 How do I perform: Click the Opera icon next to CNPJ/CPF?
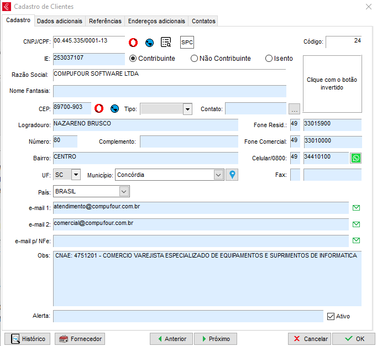pyautogui.click(x=133, y=43)
